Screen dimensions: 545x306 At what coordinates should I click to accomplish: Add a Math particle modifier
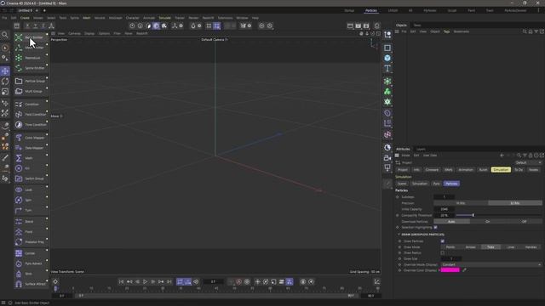[31, 158]
